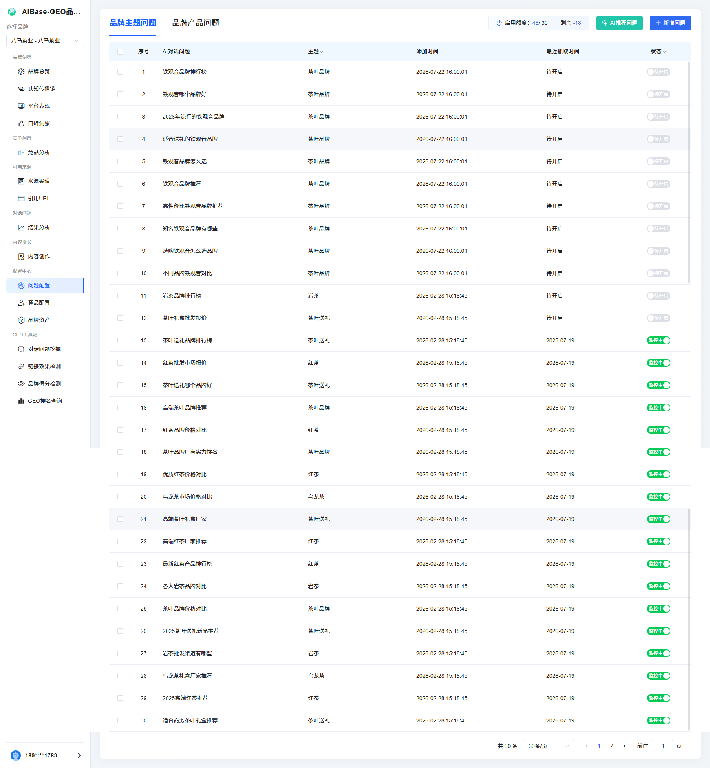Disable monitoring for 茶叶送礼品牌排行榜
The width and height of the screenshot is (710, 768).
659,340
